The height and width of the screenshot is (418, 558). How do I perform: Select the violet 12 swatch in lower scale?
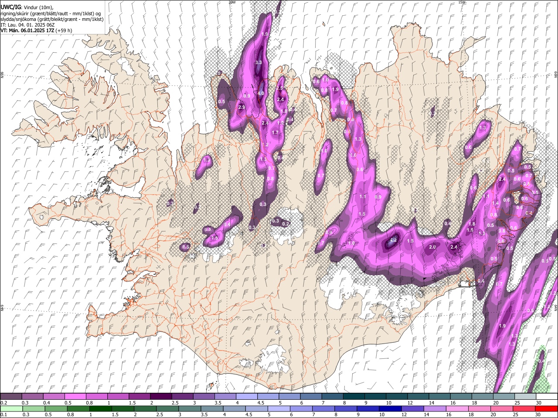click(x=412, y=408)
